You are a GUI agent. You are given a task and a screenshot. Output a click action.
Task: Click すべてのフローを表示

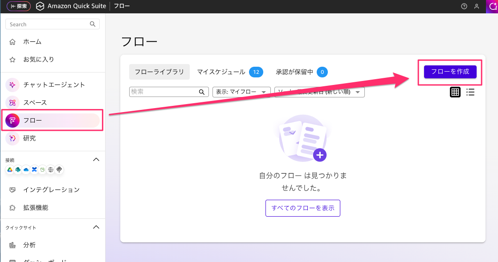coord(302,208)
